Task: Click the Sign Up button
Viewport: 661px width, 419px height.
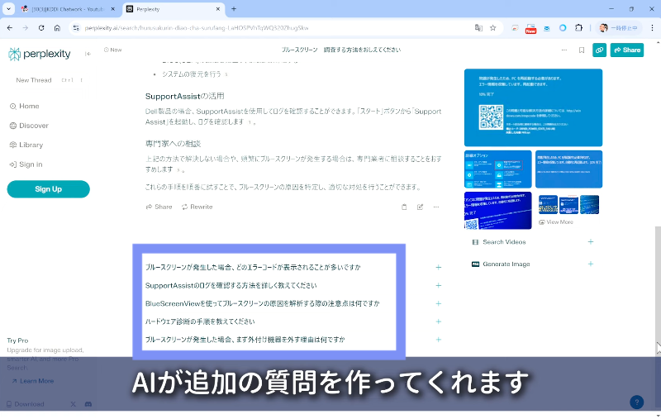Action: pyautogui.click(x=49, y=189)
